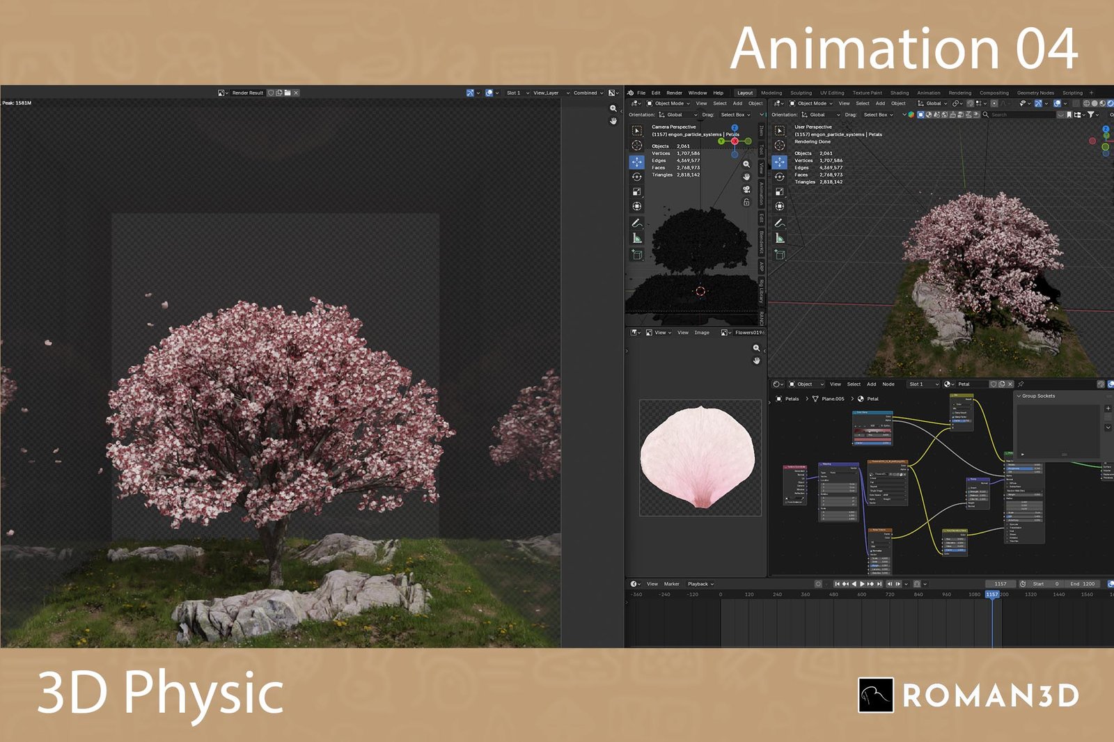This screenshot has width=1114, height=742.
Task: Click the camera view icon in Camera viewport
Action: point(746,189)
